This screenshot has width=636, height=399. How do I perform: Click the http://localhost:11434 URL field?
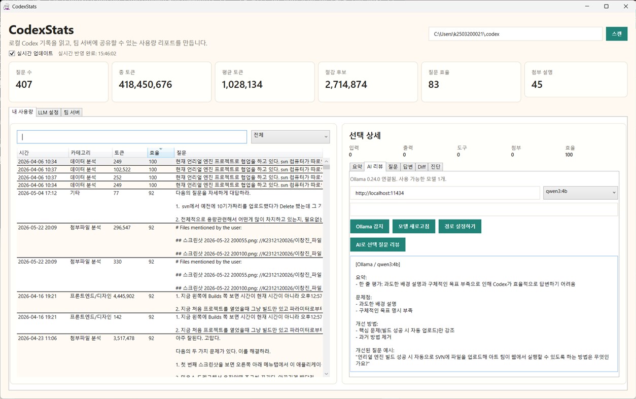pos(445,193)
